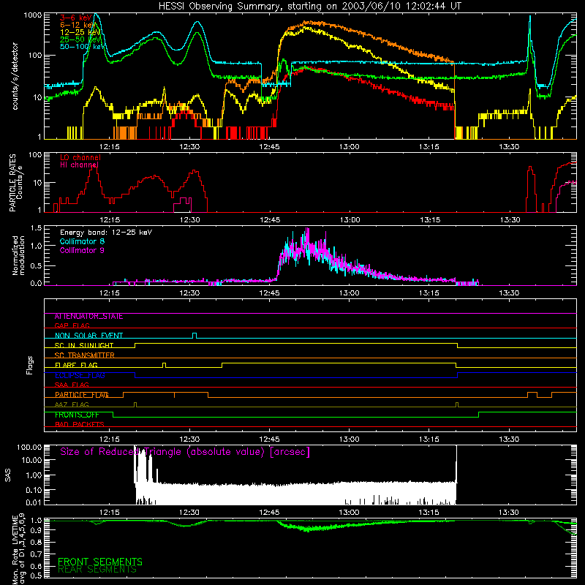Click the 1000 tick on counts axis
This screenshot has width=585, height=585.
coord(32,15)
